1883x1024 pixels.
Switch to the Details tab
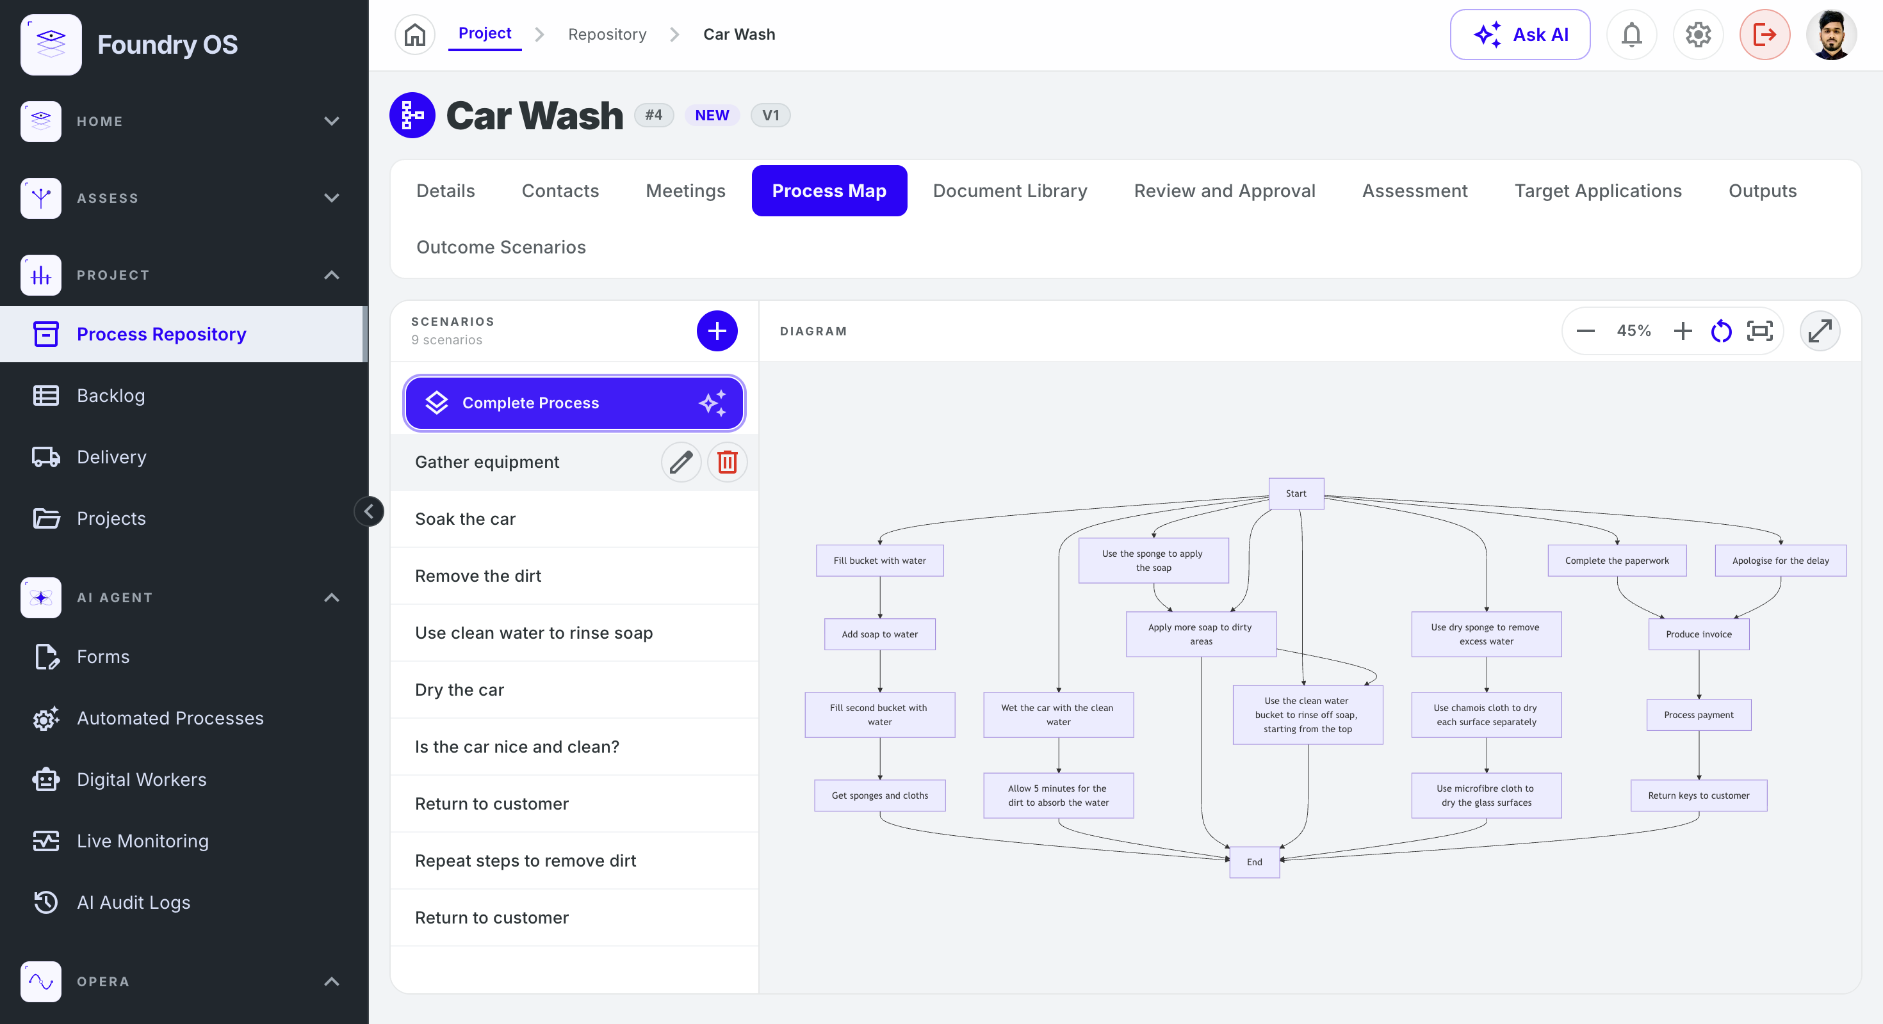(x=445, y=191)
